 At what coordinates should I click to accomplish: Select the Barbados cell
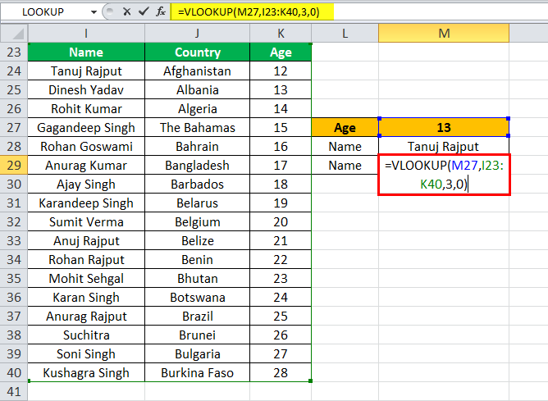pos(197,184)
